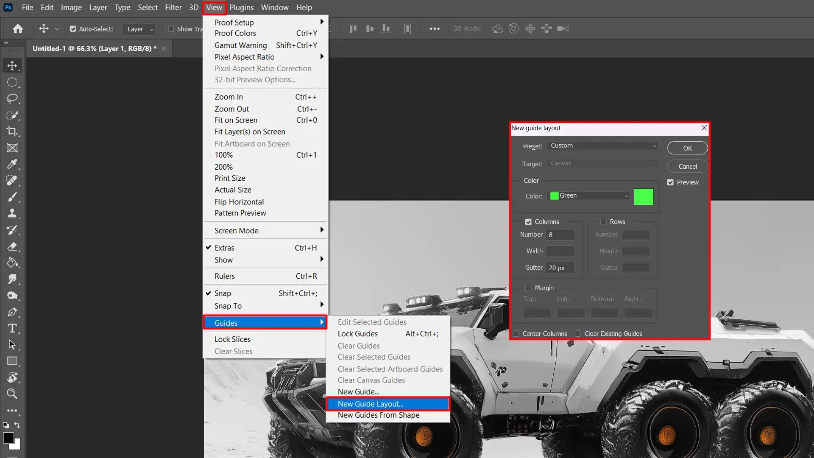Open the Filter menu
This screenshot has width=814, height=458.
(173, 8)
